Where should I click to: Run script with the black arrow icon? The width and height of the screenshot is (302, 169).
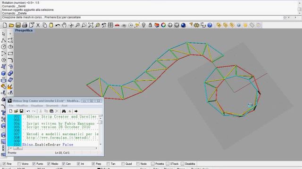tap(76, 111)
